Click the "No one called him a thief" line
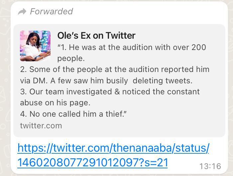 [73, 114]
